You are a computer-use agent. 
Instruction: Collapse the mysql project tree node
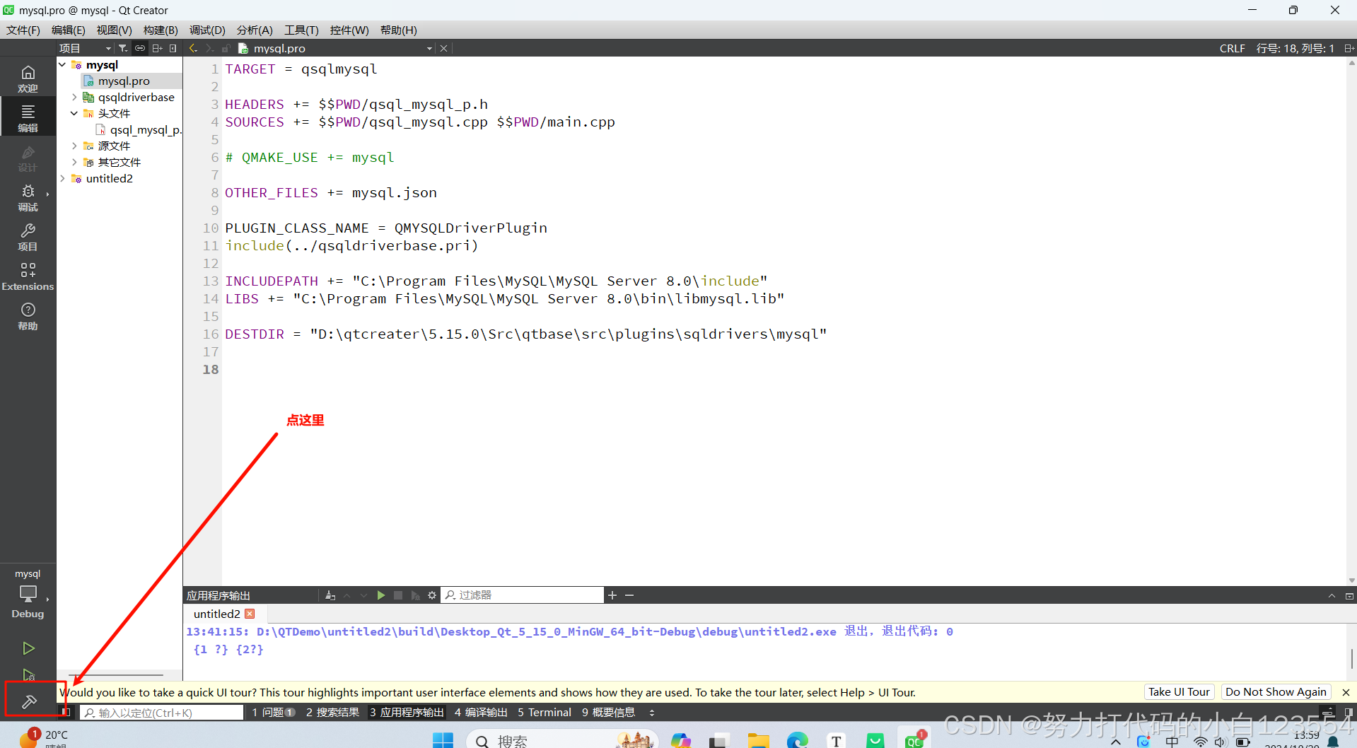point(62,64)
